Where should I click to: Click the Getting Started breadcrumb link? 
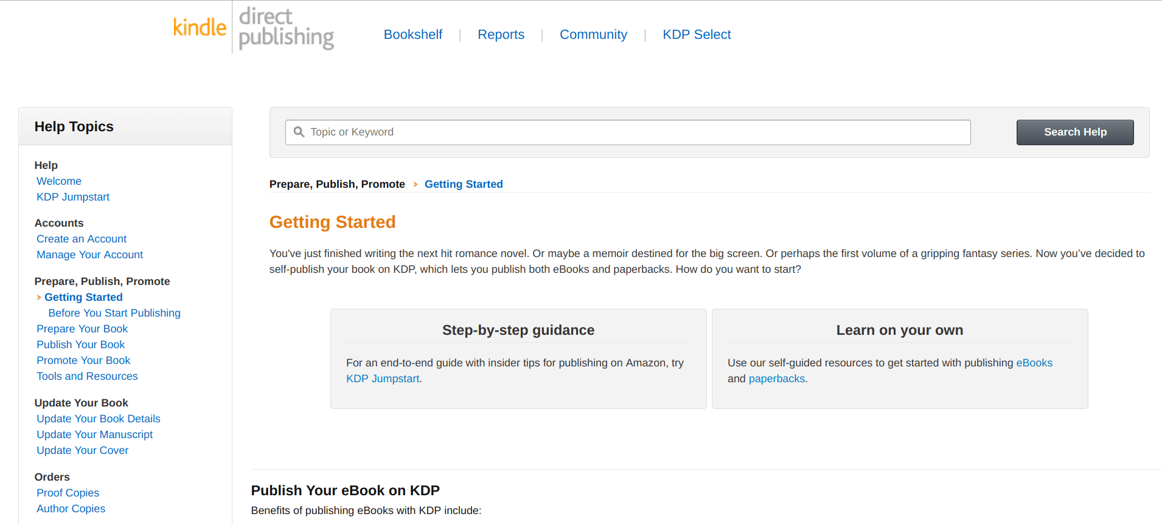tap(464, 184)
